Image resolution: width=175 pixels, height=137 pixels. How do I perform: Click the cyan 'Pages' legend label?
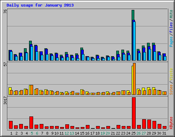pyautogui.click(x=171, y=42)
